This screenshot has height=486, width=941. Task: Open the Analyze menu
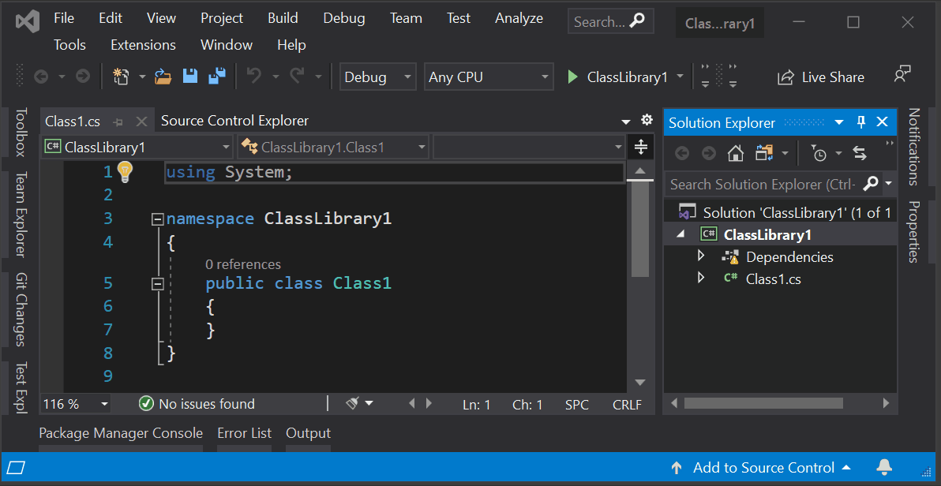(x=519, y=19)
